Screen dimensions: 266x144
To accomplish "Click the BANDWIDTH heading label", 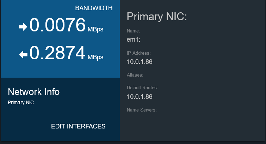I will [x=94, y=8].
